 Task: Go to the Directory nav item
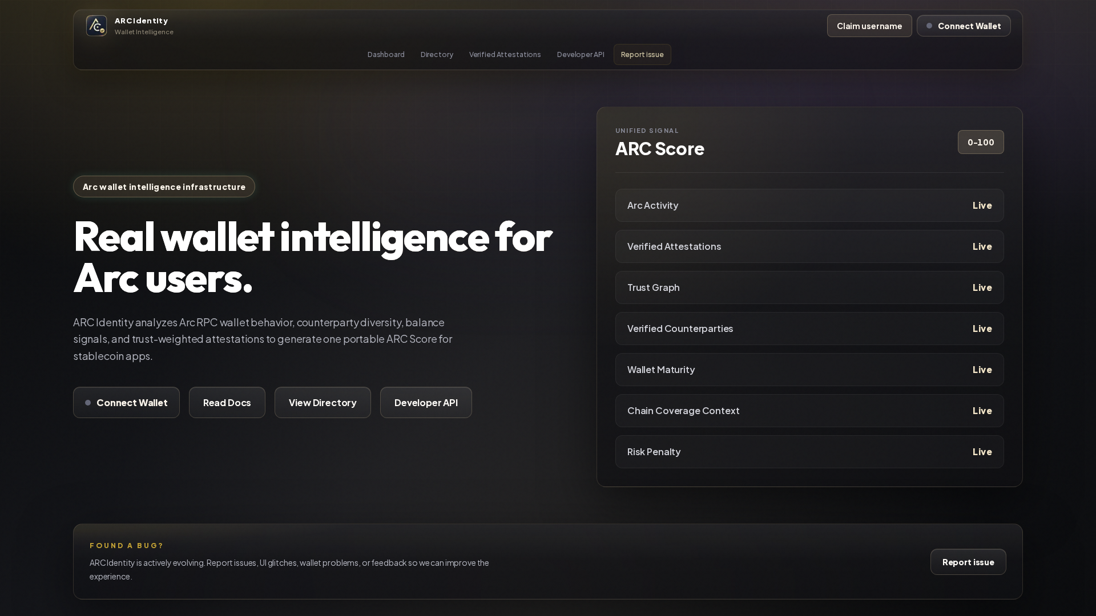[x=437, y=55]
